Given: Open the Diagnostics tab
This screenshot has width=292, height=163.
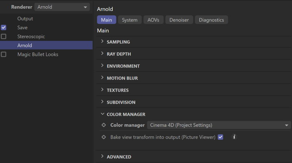Looking at the screenshot, I should click(211, 20).
